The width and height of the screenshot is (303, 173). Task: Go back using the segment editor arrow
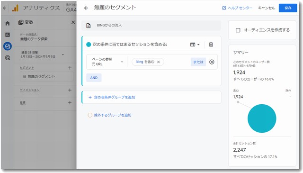click(x=86, y=8)
